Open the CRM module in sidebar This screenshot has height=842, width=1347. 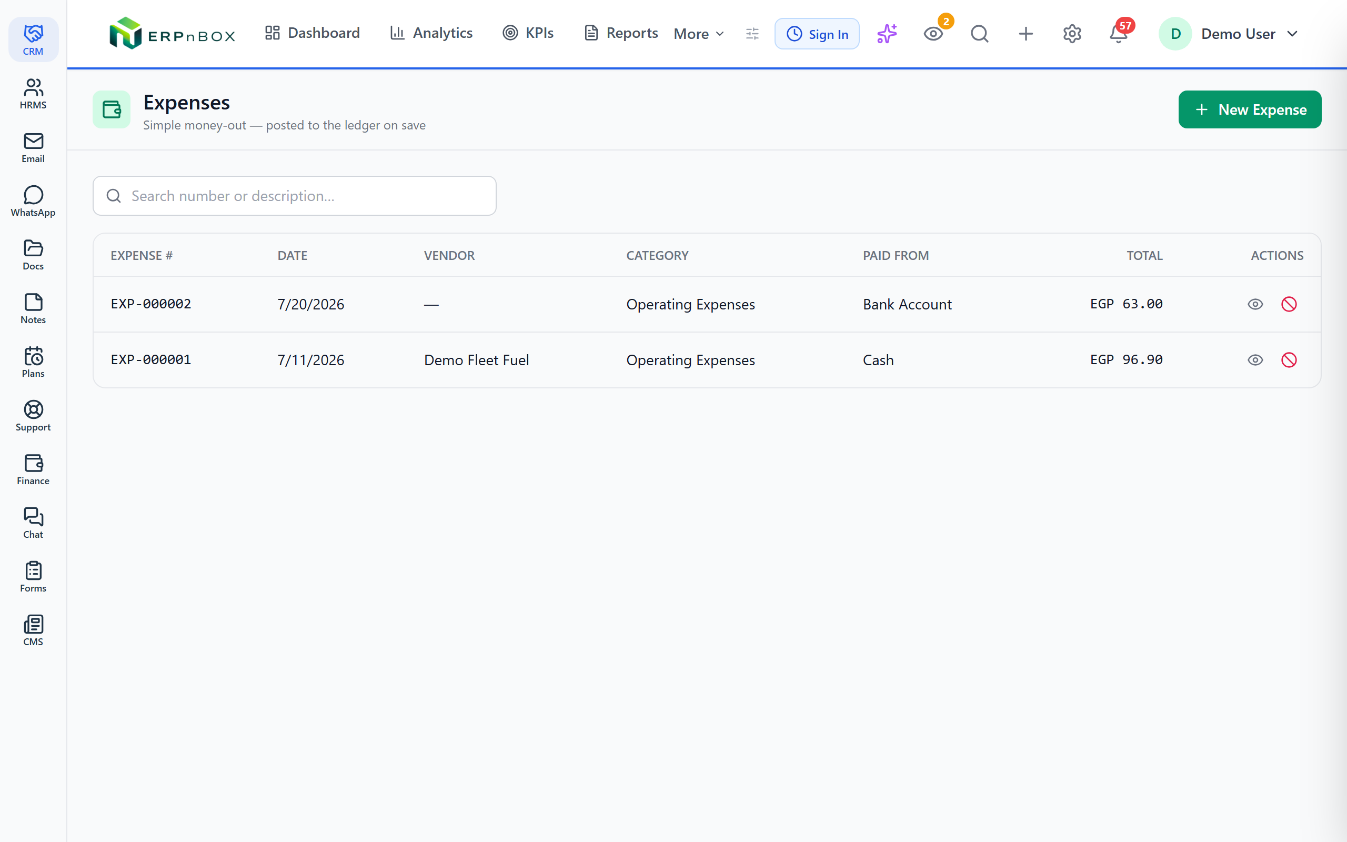coord(33,39)
